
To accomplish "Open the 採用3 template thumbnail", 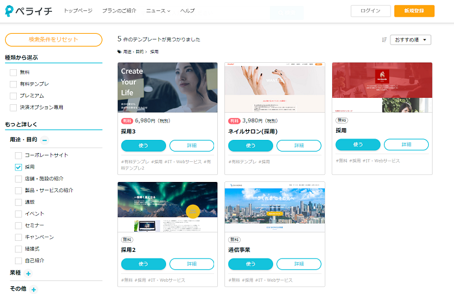I will point(167,87).
